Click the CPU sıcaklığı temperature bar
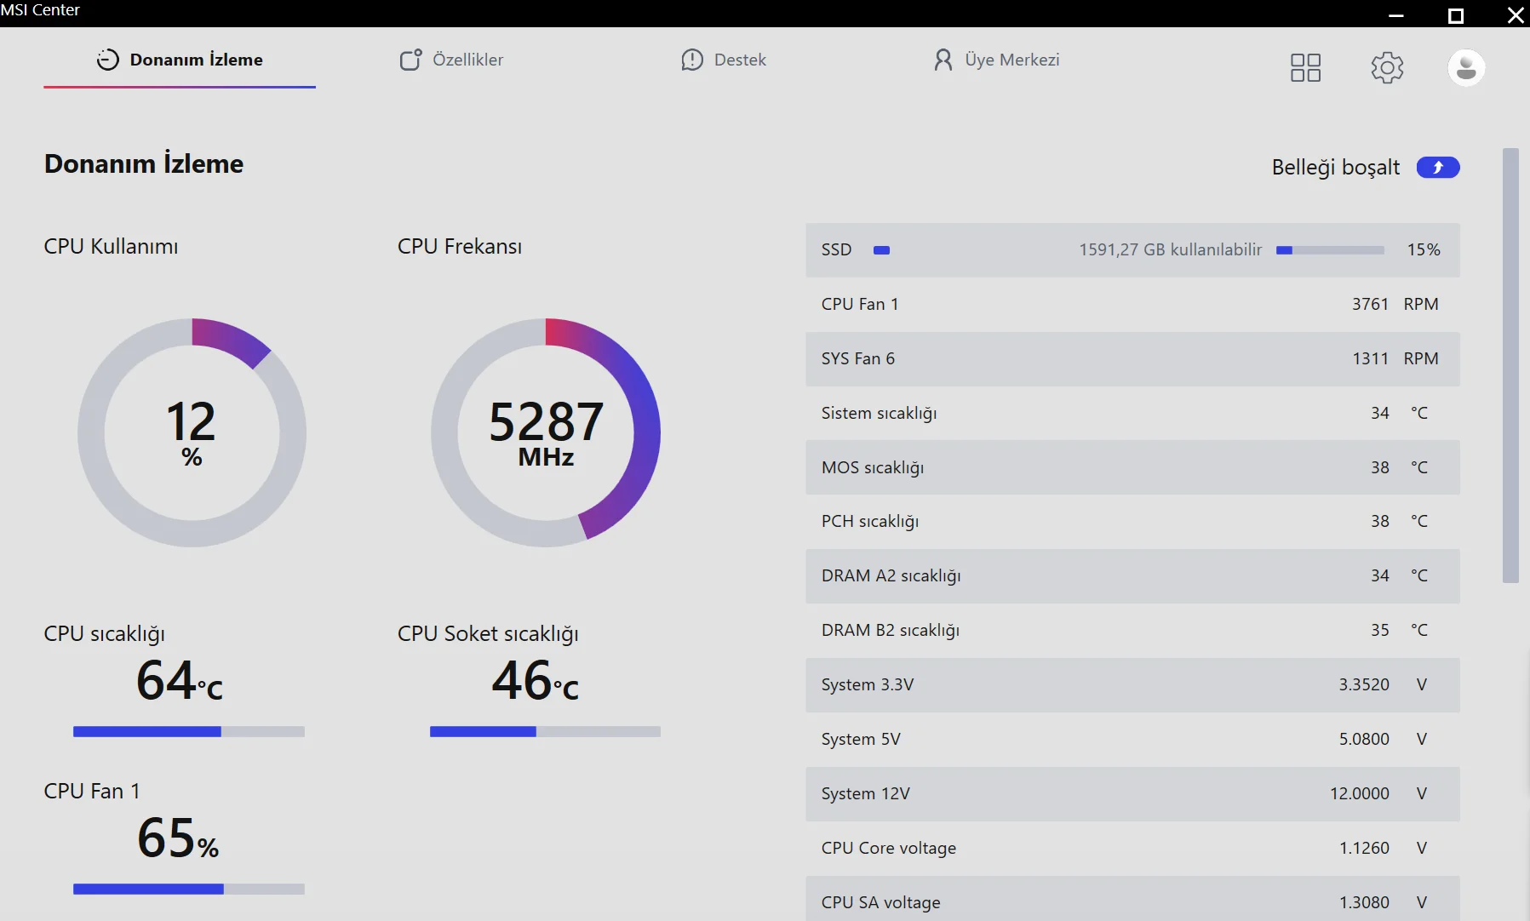Viewport: 1530px width, 921px height. tap(189, 731)
